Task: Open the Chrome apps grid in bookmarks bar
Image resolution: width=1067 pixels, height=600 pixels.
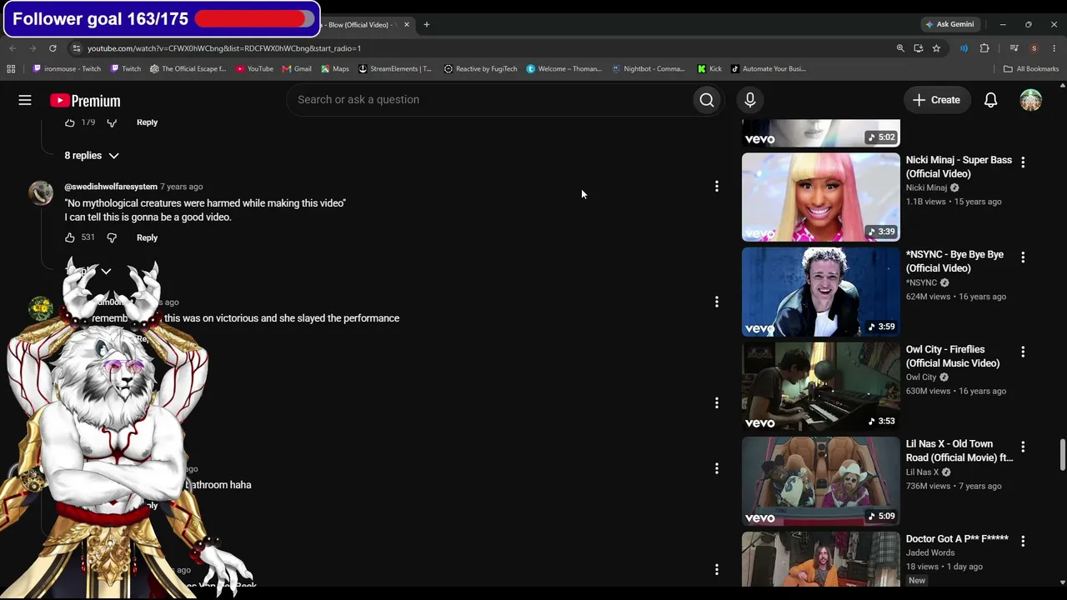Action: [x=11, y=69]
